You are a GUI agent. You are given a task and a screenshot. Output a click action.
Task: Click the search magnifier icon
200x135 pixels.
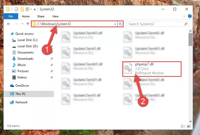coord(186,24)
